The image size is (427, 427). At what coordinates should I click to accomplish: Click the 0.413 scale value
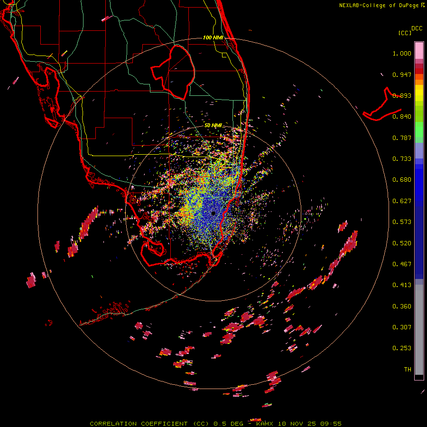pos(402,285)
